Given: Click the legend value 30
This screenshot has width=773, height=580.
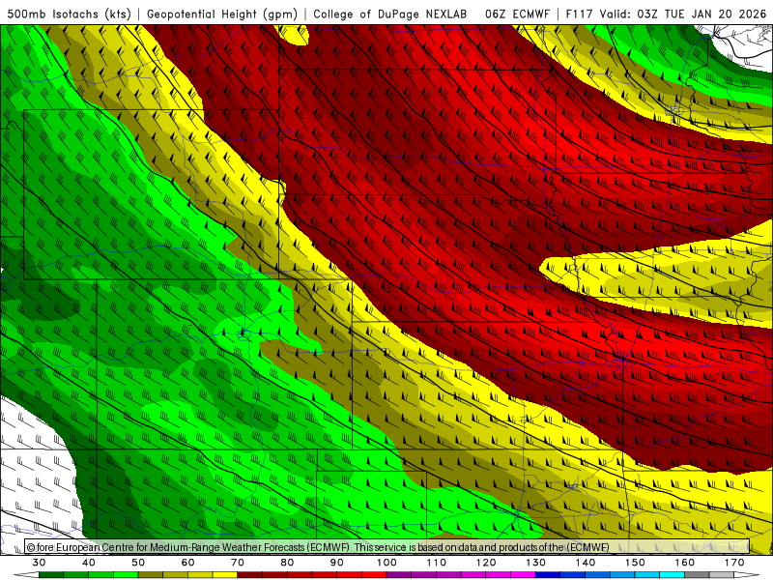Looking at the screenshot, I should pos(39,563).
